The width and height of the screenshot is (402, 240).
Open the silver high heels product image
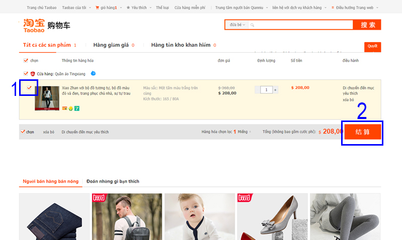[272, 217]
